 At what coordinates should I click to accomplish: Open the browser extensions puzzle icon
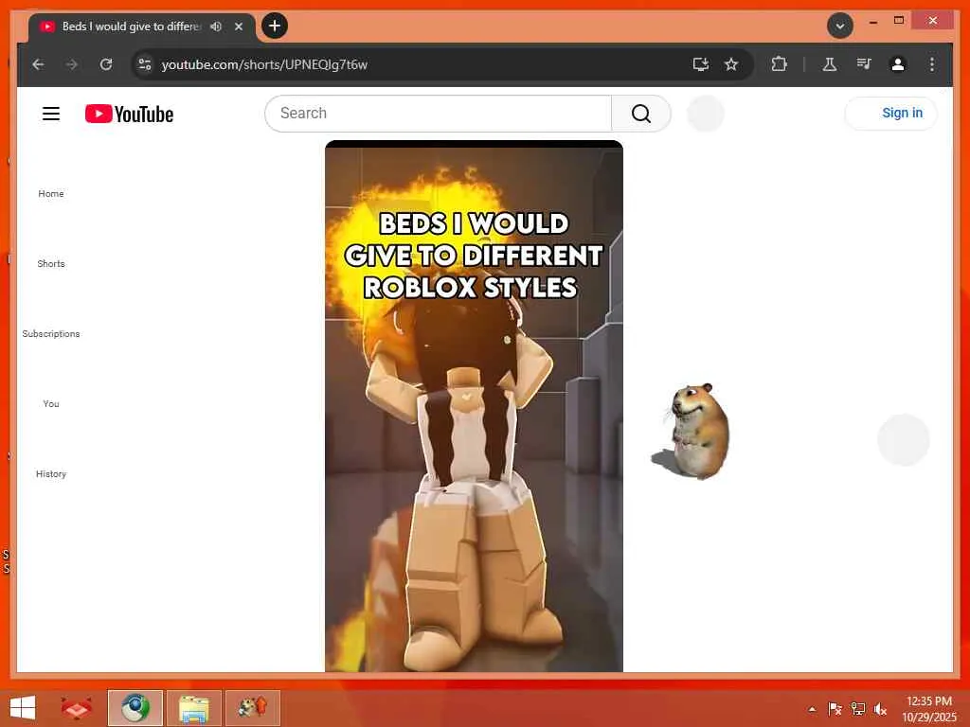coord(779,64)
